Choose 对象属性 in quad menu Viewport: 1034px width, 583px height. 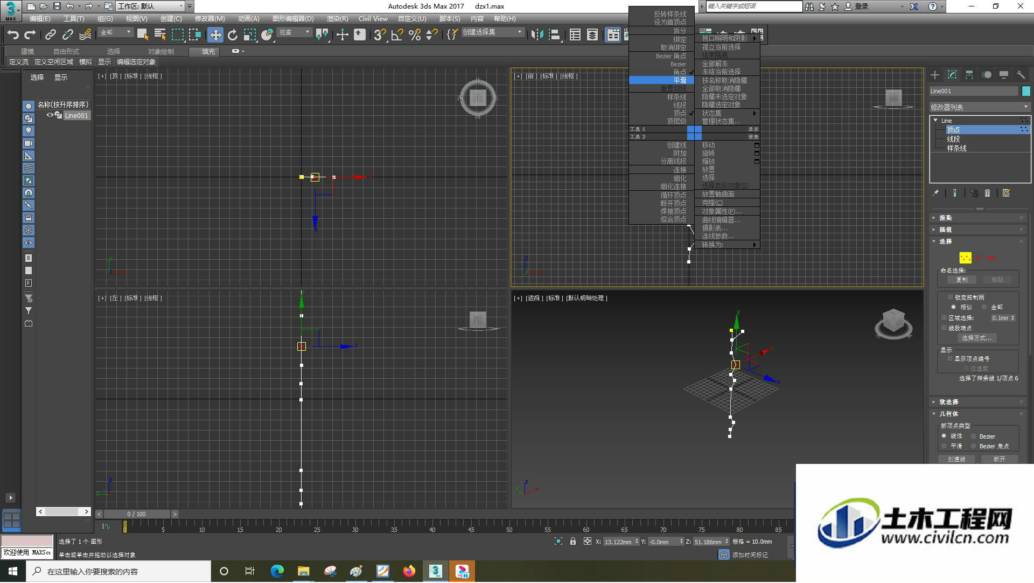coord(722,211)
